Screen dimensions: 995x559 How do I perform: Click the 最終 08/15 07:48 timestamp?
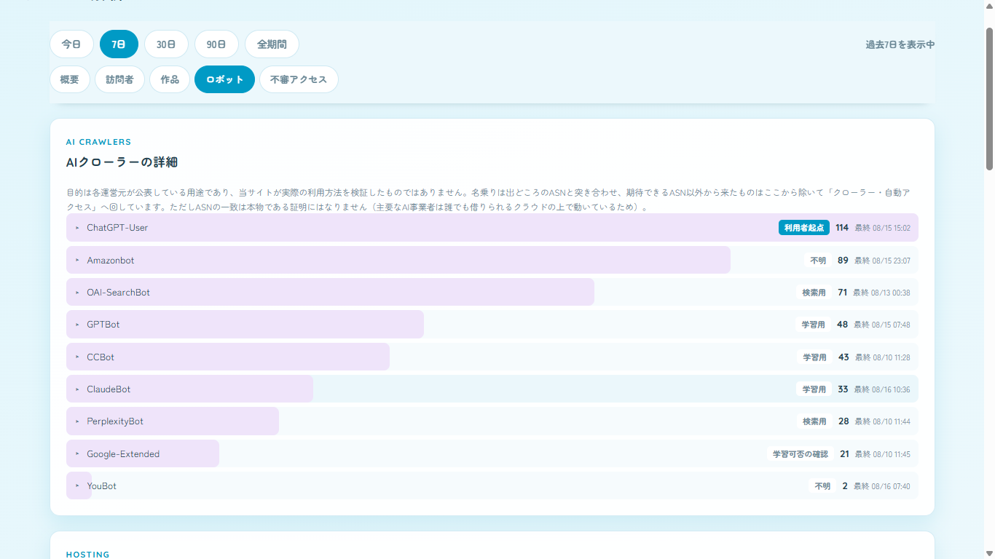[x=882, y=325]
